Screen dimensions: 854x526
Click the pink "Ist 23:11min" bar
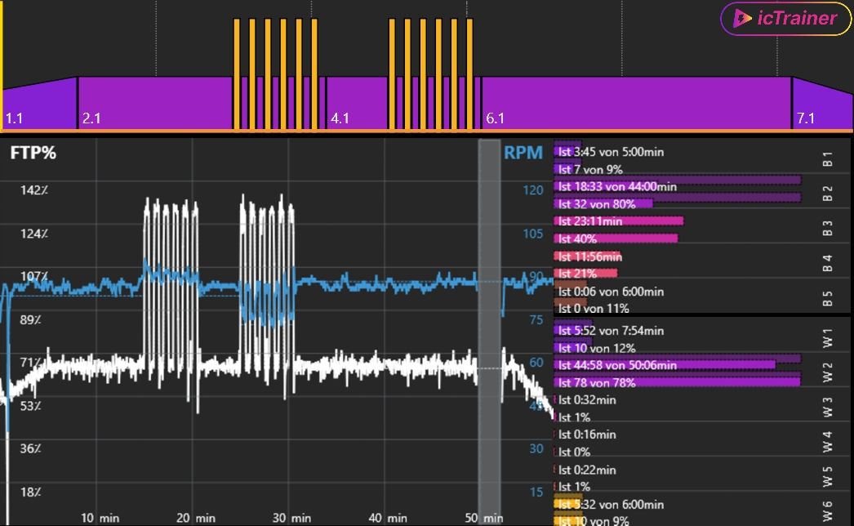(x=618, y=221)
